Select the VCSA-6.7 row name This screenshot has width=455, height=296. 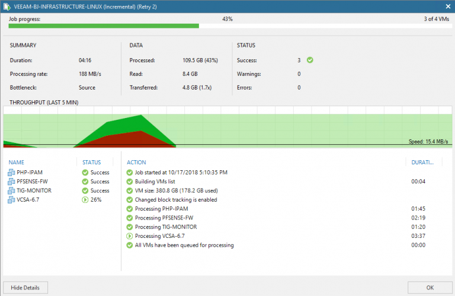28,200
